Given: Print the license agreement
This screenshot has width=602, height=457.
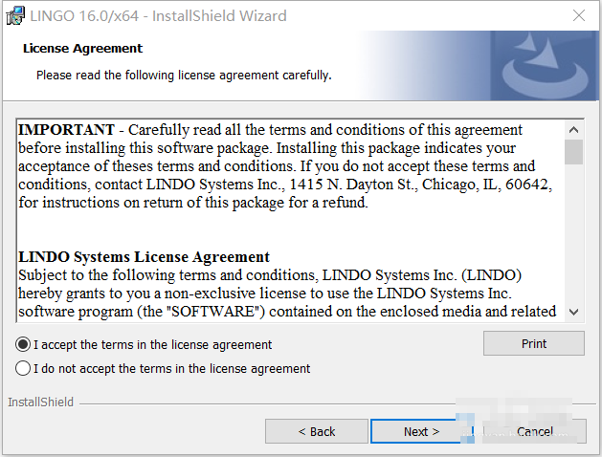Looking at the screenshot, I should click(534, 343).
